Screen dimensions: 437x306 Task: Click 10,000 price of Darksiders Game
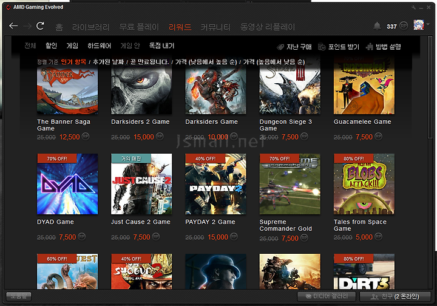218,137
